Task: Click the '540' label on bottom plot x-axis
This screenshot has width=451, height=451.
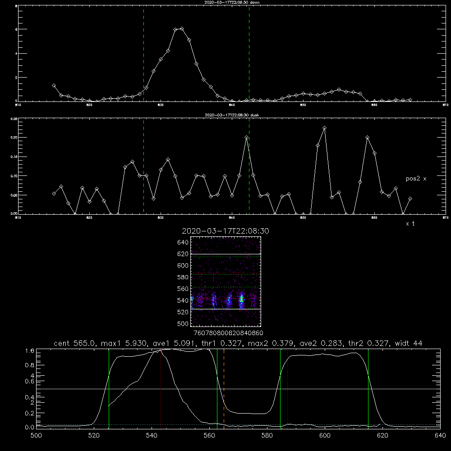Action: [152, 436]
